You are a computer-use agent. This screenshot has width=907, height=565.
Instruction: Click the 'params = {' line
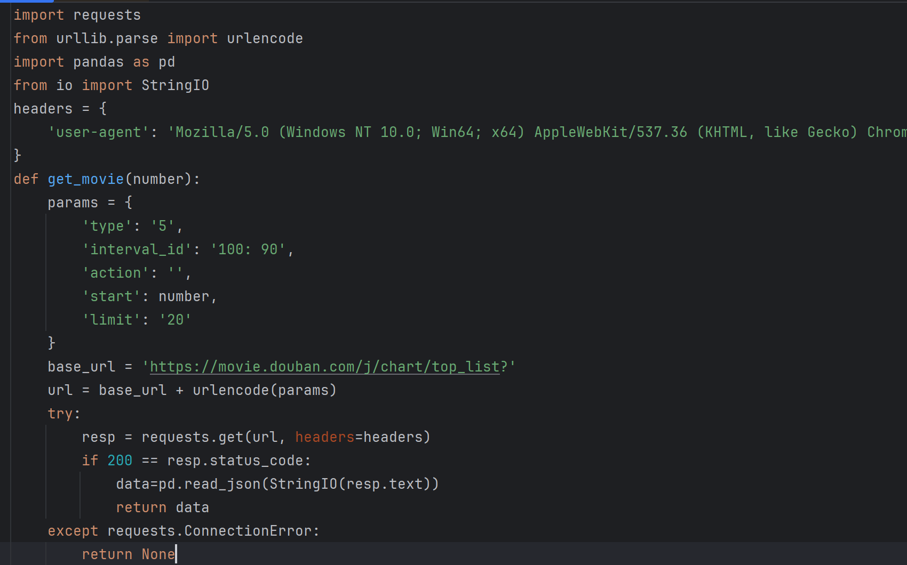click(90, 203)
